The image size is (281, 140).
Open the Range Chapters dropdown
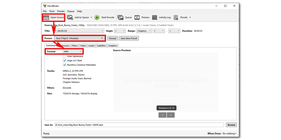pyautogui.click(x=144, y=31)
